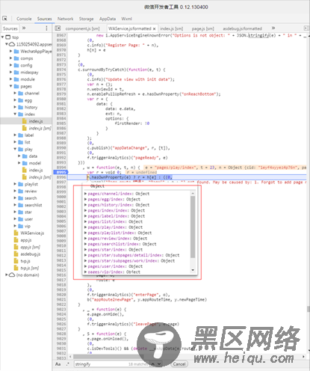Close the WAService.js:formatted tab
The width and height of the screenshot is (310, 371).
[x=155, y=28]
